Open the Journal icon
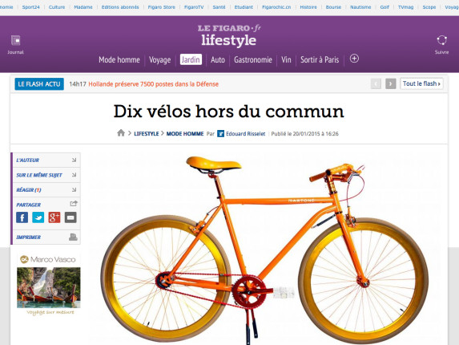Image resolution: width=459 pixels, height=345 pixels. coord(15,40)
